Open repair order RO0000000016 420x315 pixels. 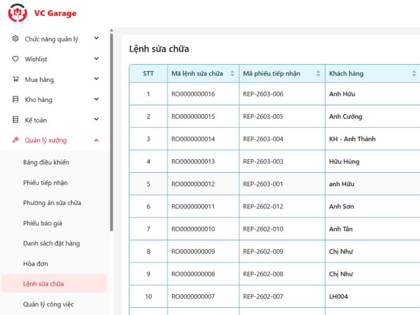[193, 94]
